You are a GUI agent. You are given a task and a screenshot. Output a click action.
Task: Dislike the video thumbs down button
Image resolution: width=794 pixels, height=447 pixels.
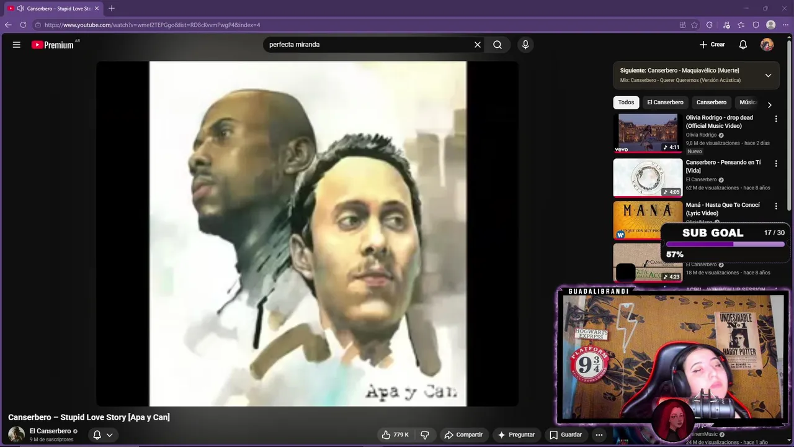[425, 435]
